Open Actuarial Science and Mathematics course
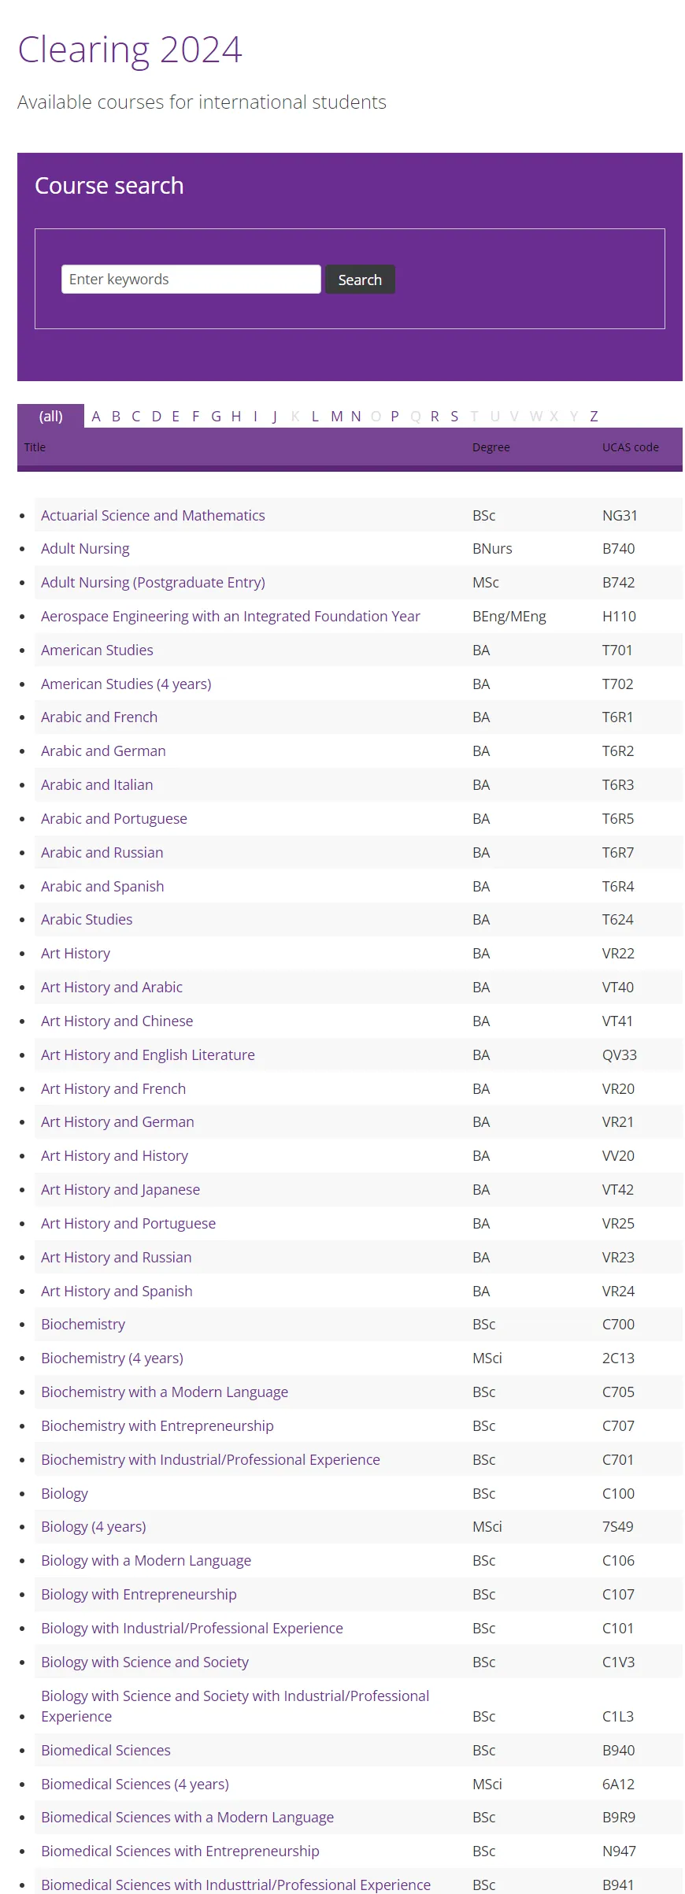 [153, 516]
